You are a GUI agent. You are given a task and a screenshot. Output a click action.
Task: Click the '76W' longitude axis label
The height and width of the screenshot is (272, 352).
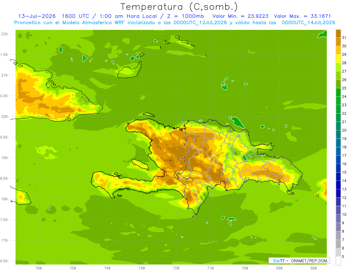point(38,268)
